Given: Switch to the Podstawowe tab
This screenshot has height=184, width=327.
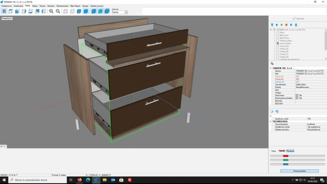Looking at the screenshot, I should click(7, 6).
